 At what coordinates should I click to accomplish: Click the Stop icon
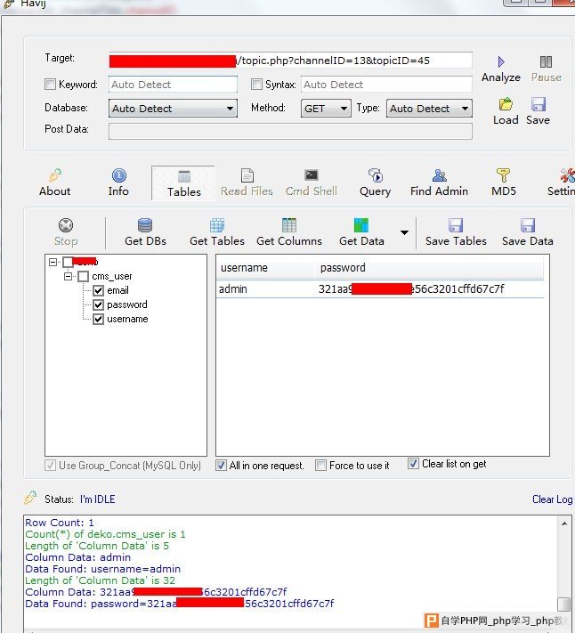point(66,225)
